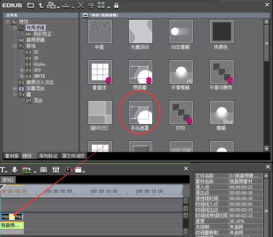This screenshot has width=273, height=237.
Task: Select the 音频淡入淡出 folder
Action: click(x=40, y=82)
